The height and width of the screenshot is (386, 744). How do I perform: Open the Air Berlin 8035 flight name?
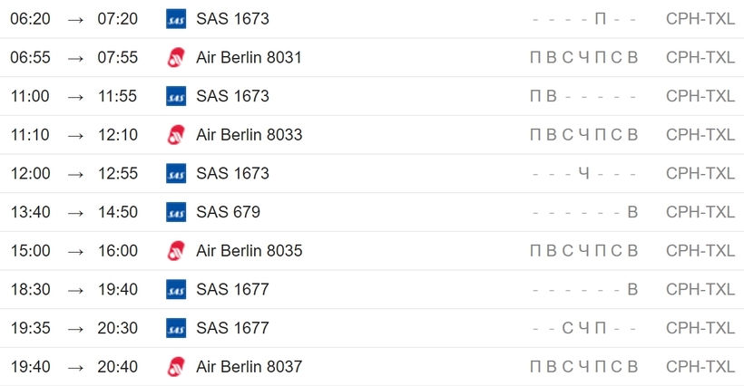[250, 251]
